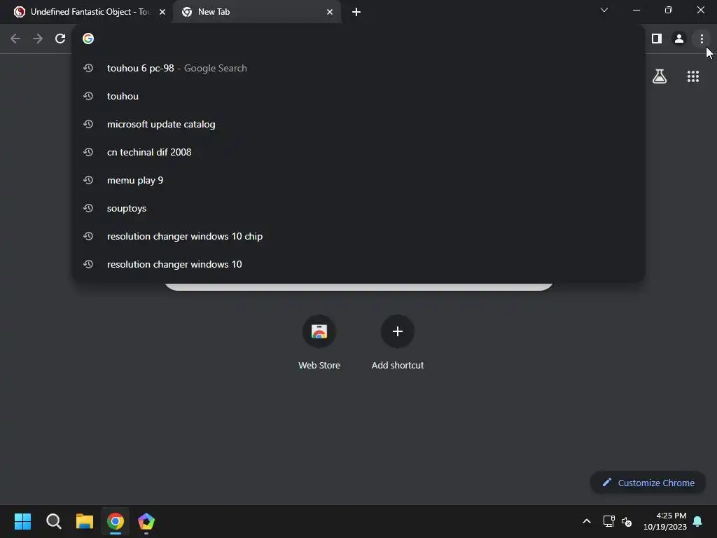
Task: Open the Web Store shortcut
Action: [319, 343]
